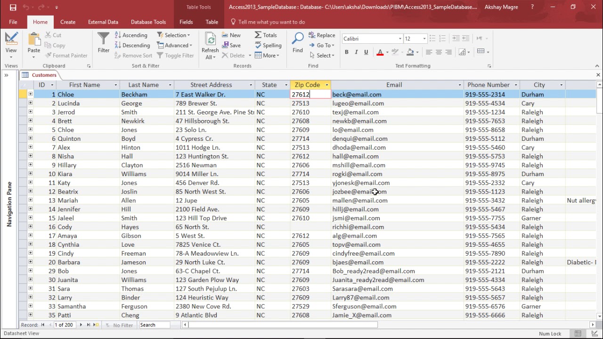Save the current record

(x=231, y=46)
